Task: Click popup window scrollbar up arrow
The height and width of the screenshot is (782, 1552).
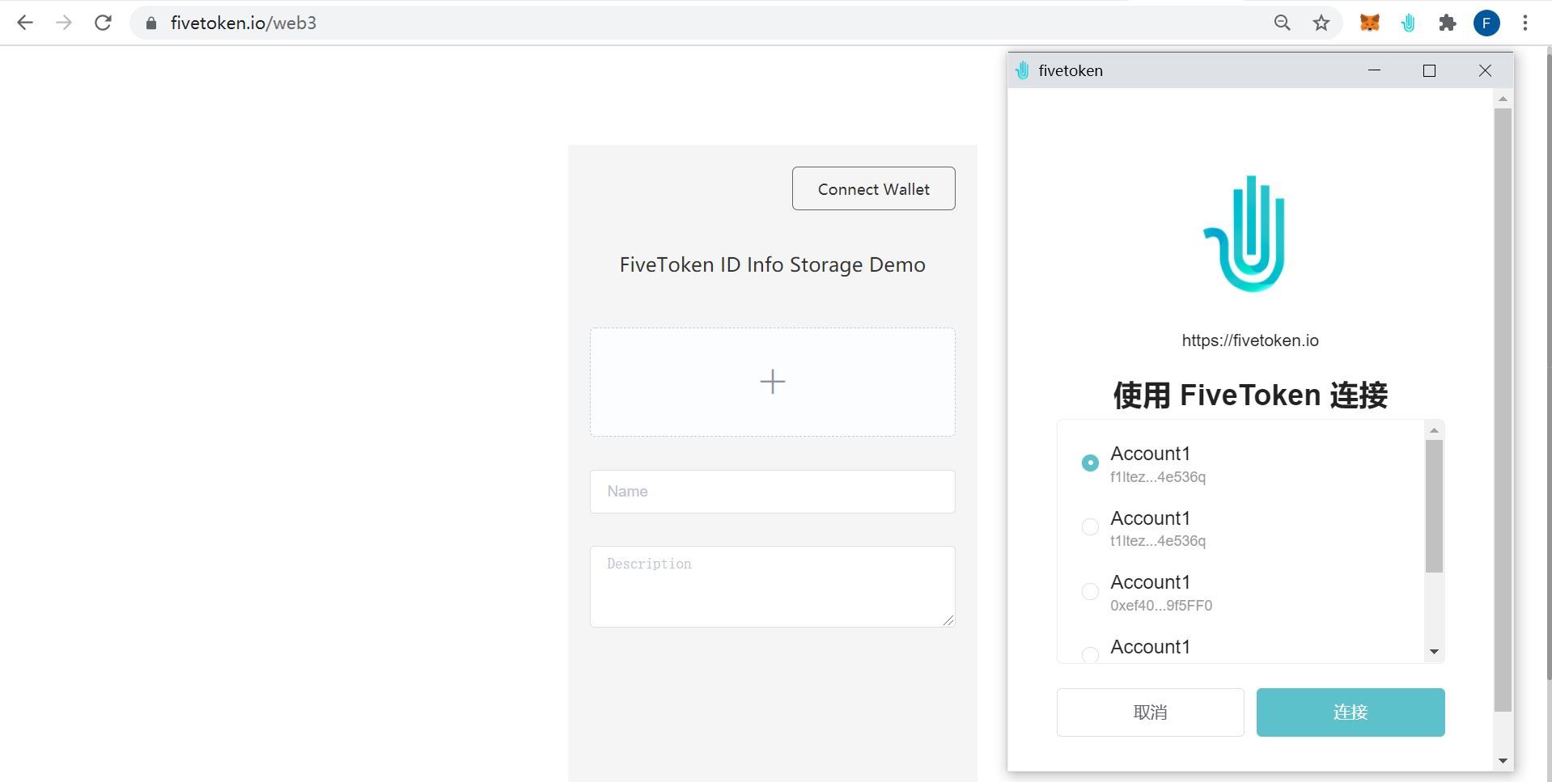Action: (1503, 99)
